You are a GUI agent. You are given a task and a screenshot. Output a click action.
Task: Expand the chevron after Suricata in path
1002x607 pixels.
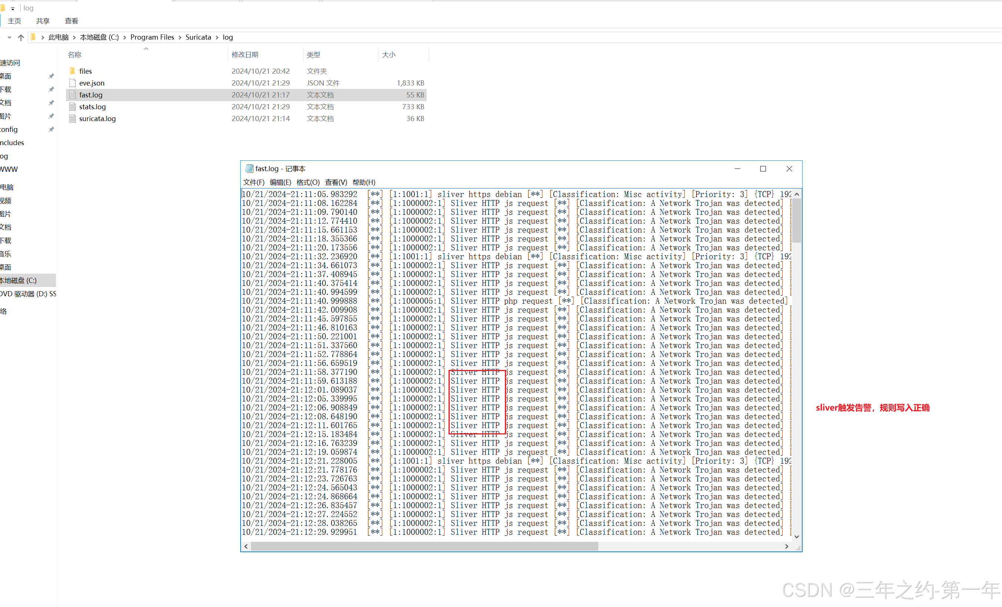[x=217, y=37]
